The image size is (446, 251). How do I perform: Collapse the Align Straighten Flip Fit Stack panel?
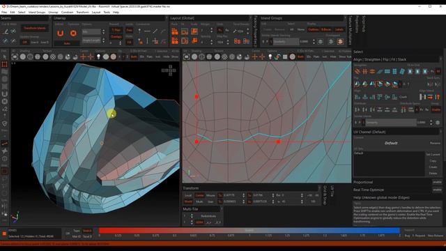point(440,59)
